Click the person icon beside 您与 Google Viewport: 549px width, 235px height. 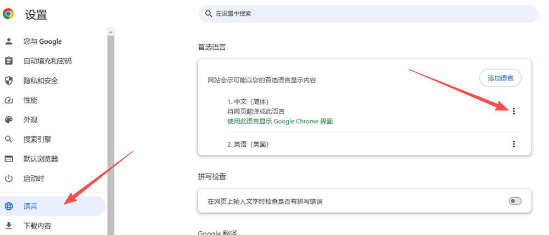click(x=8, y=42)
